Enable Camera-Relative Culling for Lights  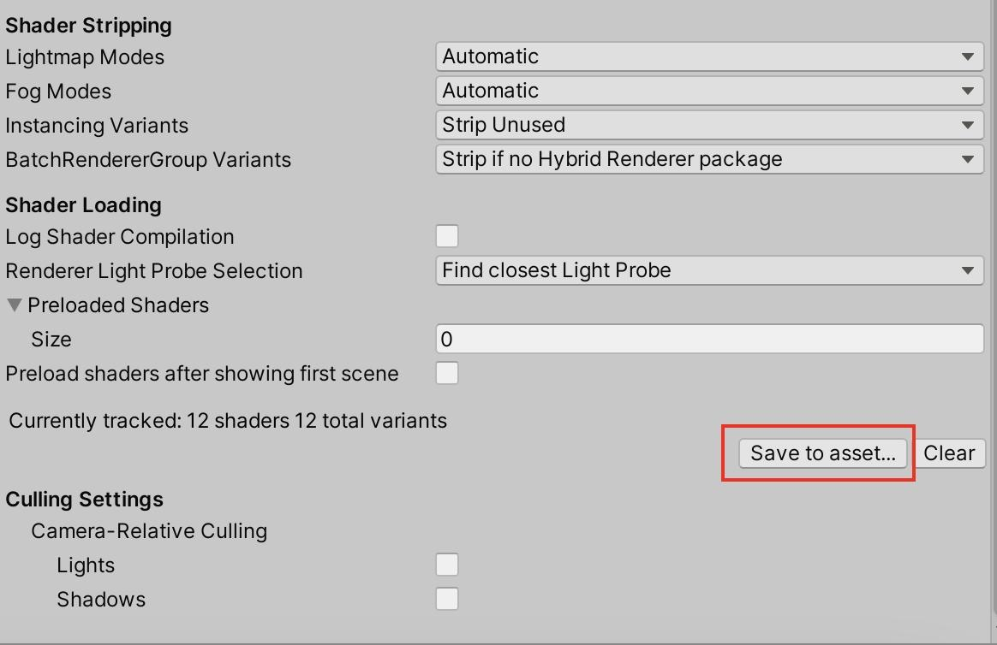(x=447, y=565)
